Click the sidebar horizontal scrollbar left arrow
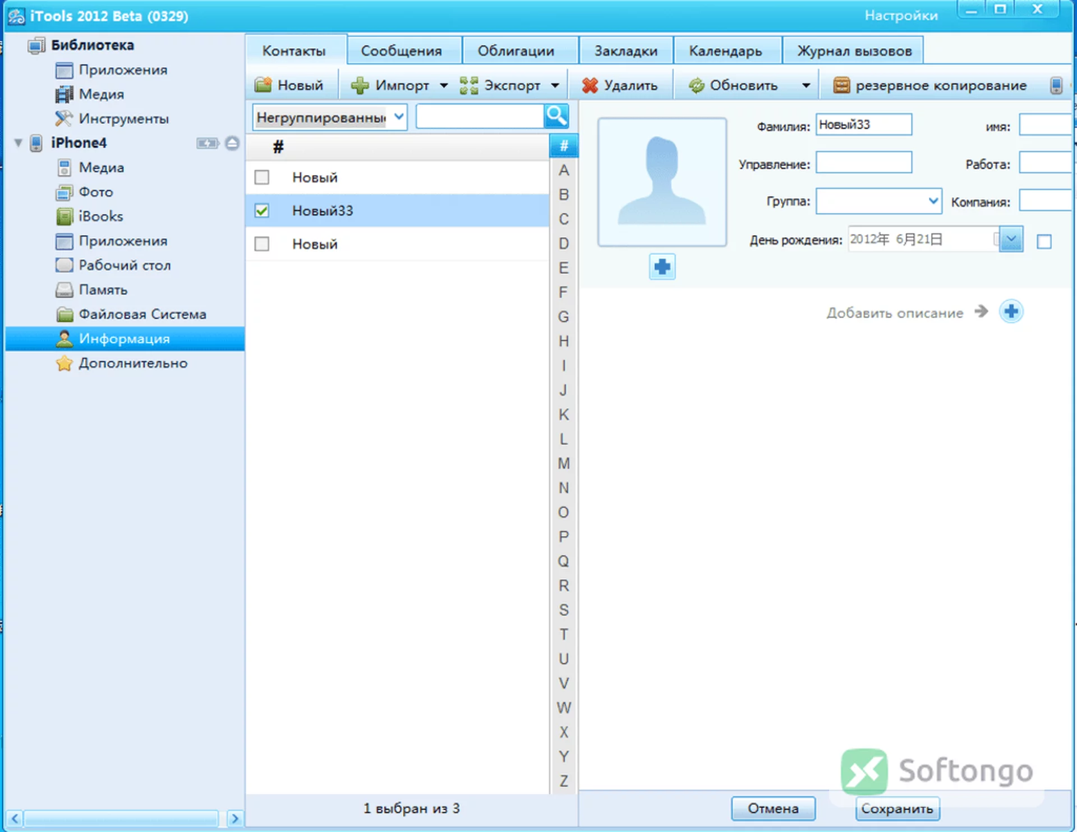 [x=15, y=819]
